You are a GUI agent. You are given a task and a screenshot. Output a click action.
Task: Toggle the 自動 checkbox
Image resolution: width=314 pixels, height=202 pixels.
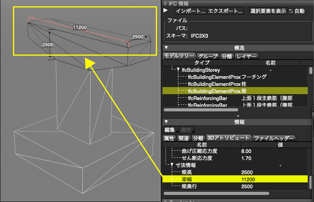[x=291, y=11]
